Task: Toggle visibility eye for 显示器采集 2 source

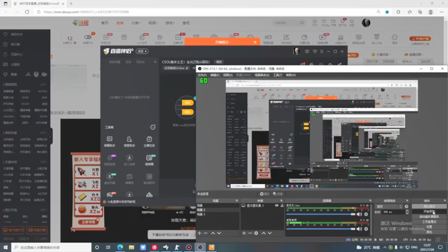Action: 277,206
